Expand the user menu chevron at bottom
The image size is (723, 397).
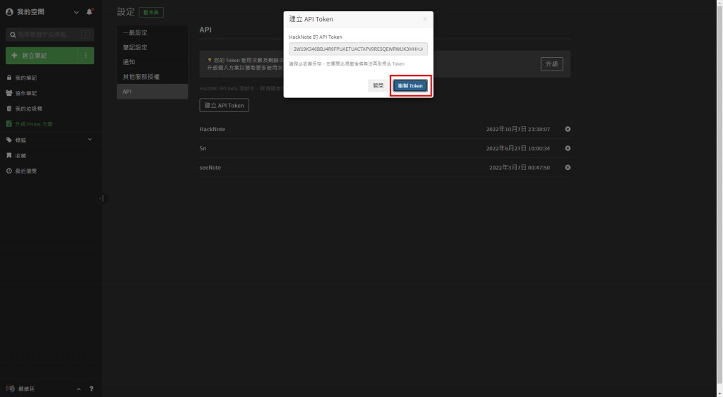[x=78, y=389]
